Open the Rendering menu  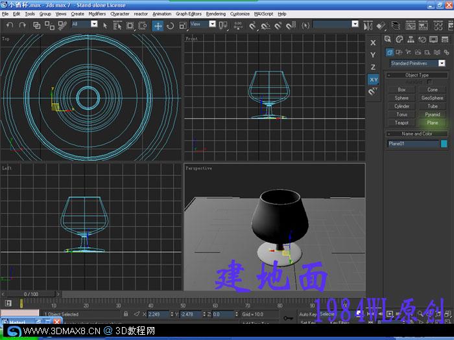216,14
